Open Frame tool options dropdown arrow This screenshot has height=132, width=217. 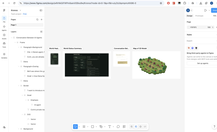coord(87,127)
